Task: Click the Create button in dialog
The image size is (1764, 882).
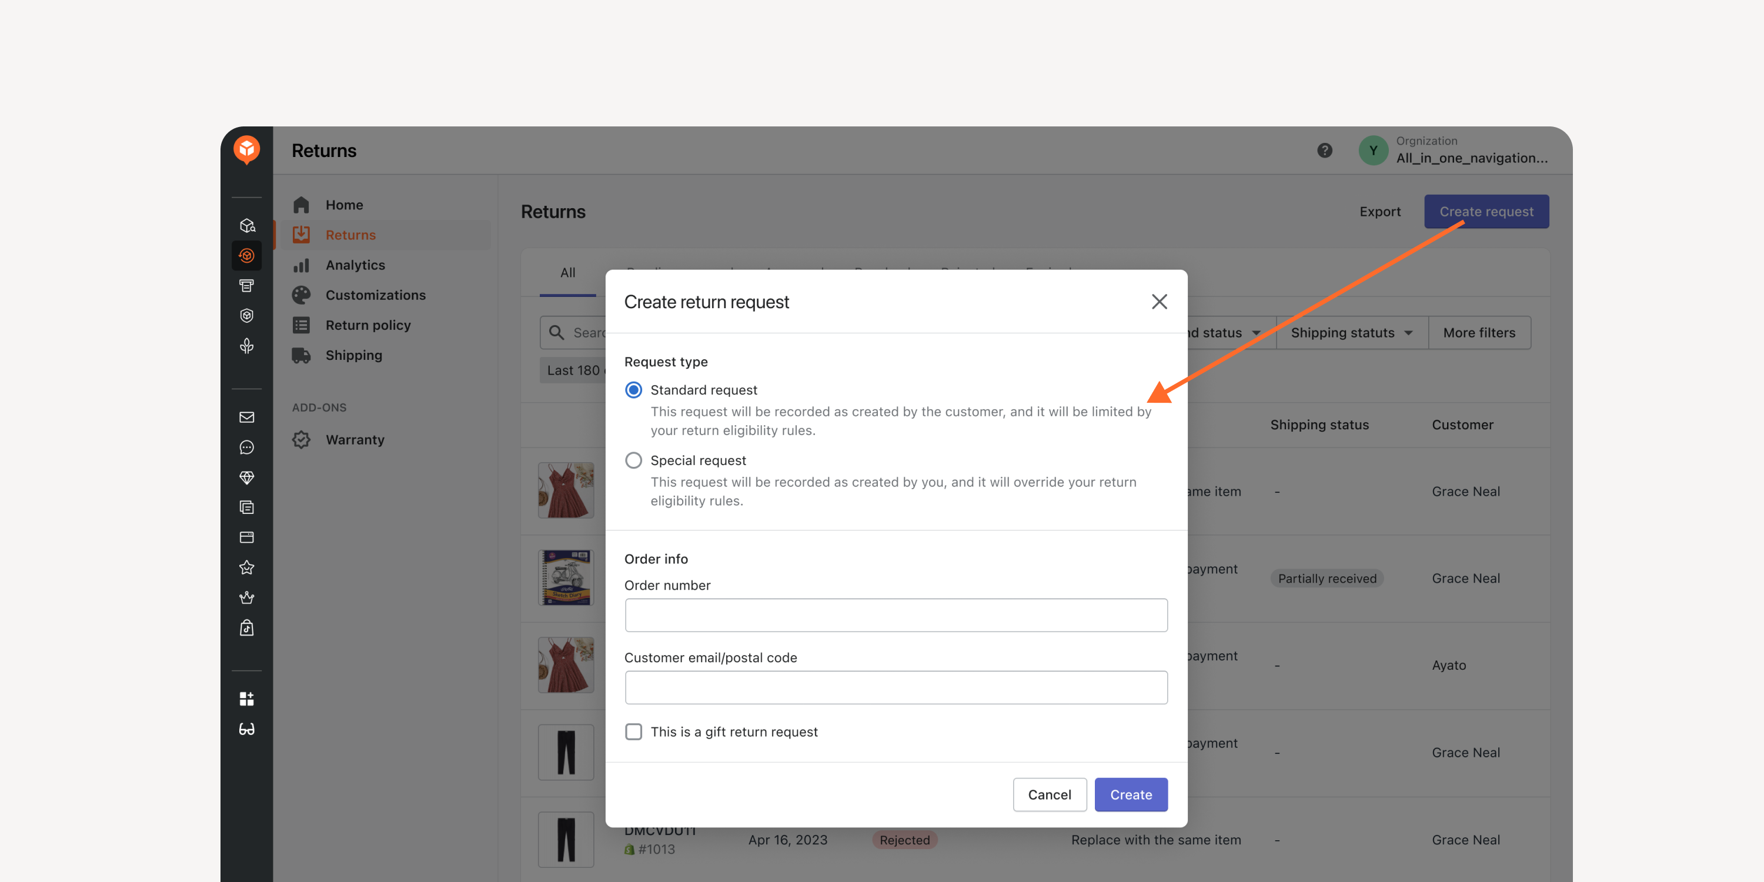Action: (1131, 794)
